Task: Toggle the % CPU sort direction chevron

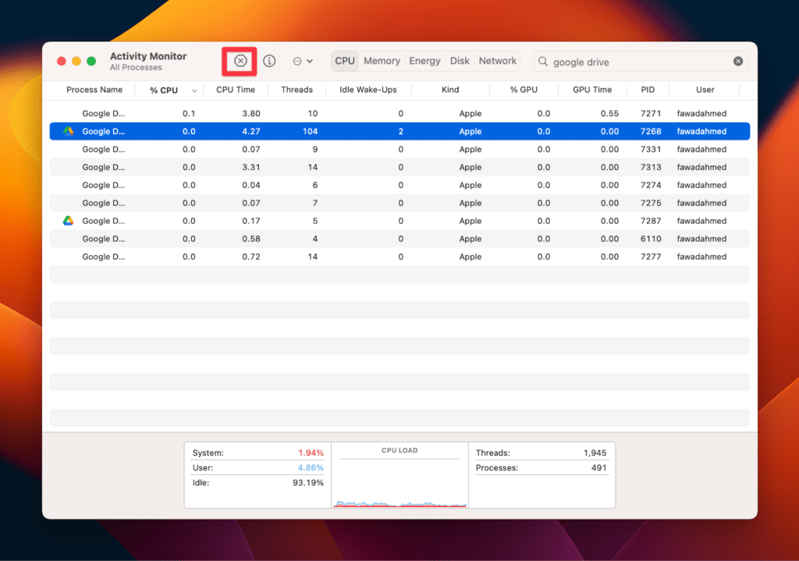Action: pos(194,91)
